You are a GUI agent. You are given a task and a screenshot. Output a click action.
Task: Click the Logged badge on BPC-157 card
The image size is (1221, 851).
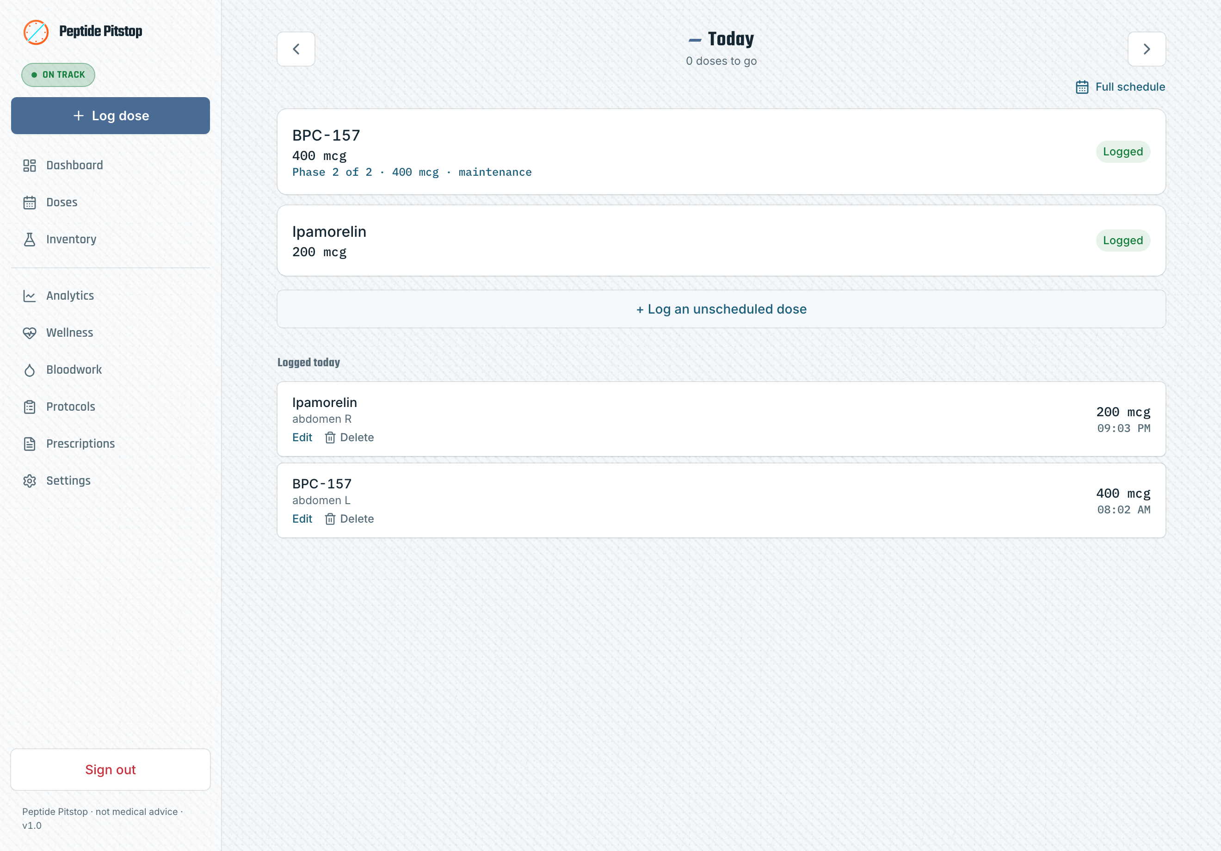(x=1122, y=152)
